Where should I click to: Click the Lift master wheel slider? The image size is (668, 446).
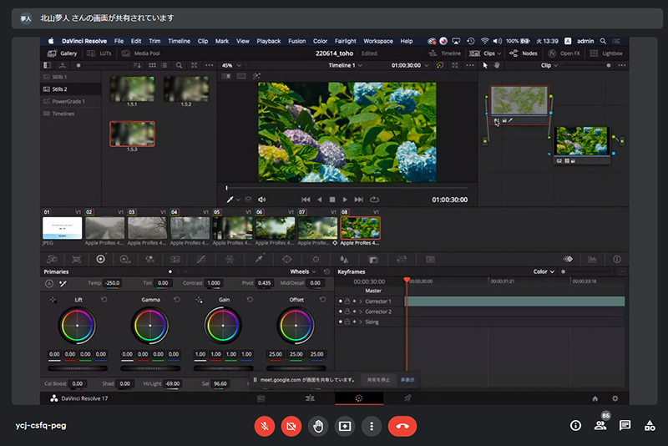click(78, 368)
